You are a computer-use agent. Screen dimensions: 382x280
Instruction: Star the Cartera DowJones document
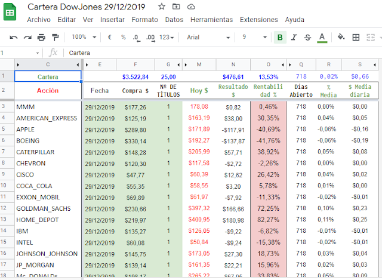(162, 7)
